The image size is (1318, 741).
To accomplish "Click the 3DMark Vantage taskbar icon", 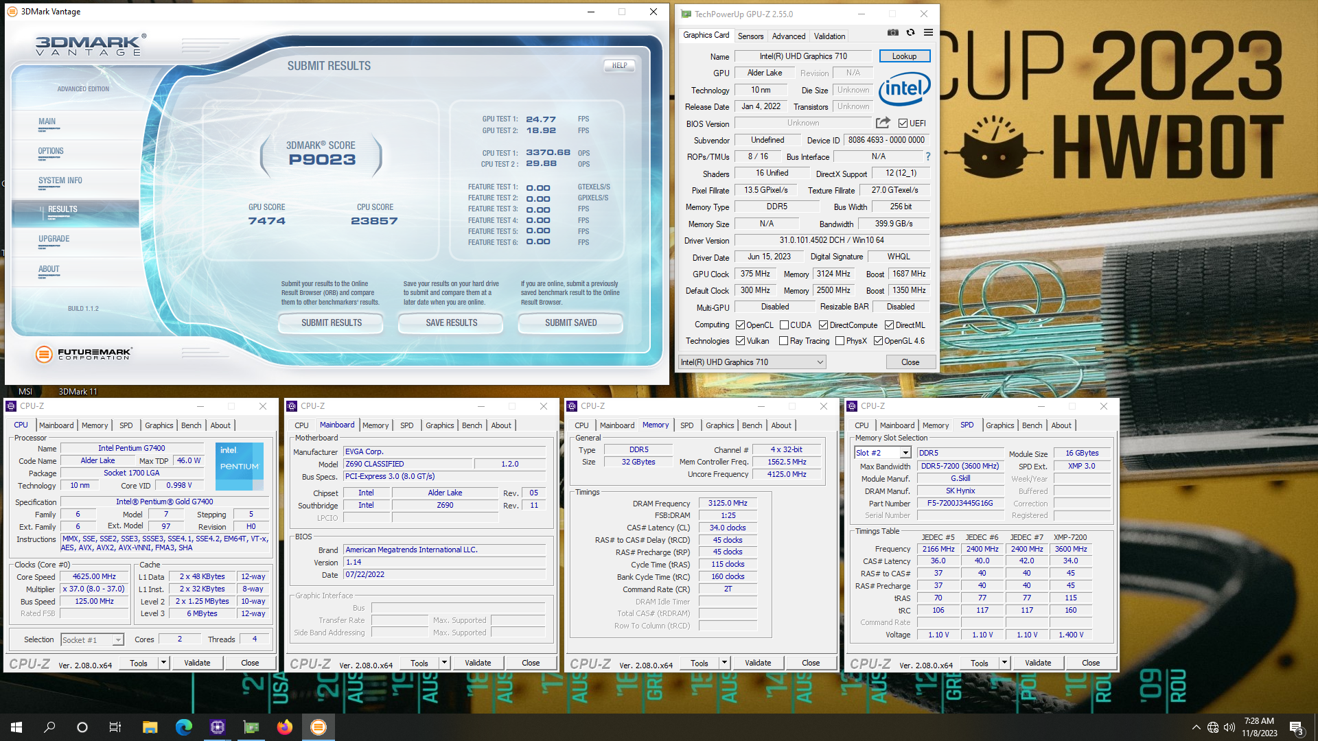I will (x=318, y=727).
